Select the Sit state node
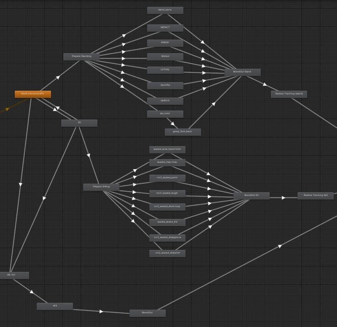 tap(79, 123)
